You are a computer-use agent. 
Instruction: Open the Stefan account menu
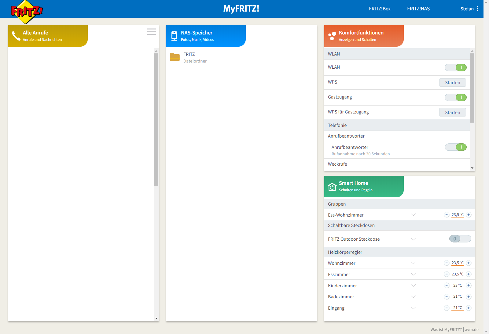[x=467, y=9]
